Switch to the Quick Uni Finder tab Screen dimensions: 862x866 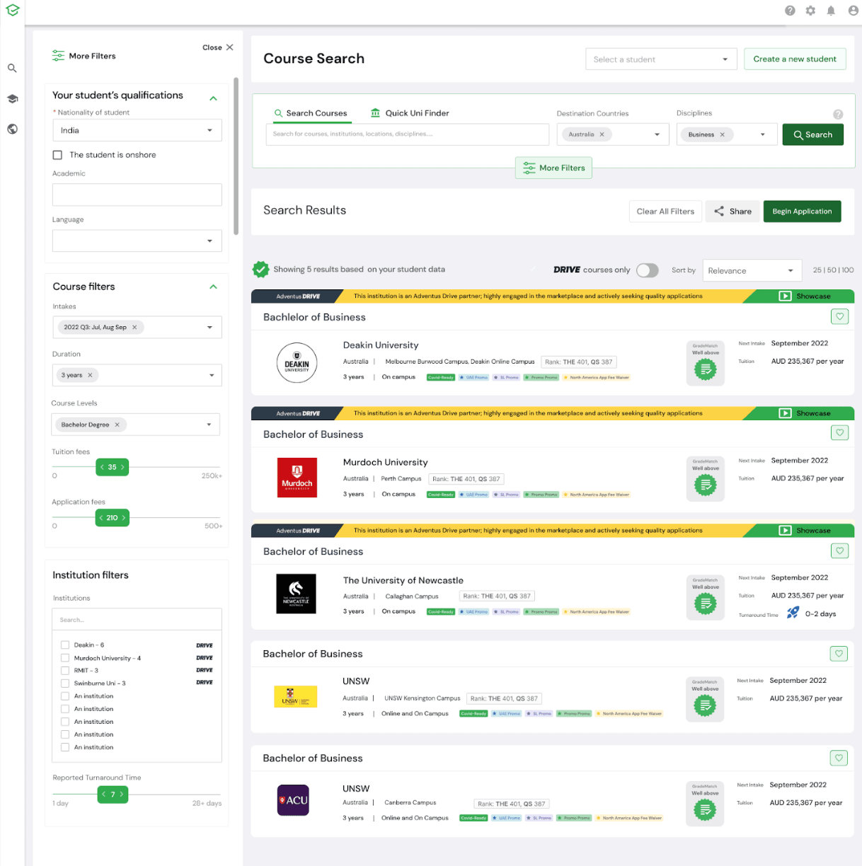click(x=410, y=113)
